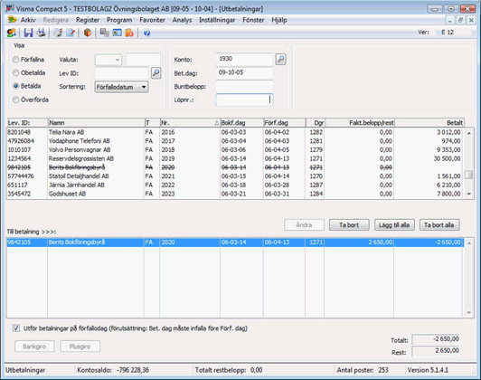Click the Lev ID input field
The height and width of the screenshot is (380, 481).
[x=122, y=73]
